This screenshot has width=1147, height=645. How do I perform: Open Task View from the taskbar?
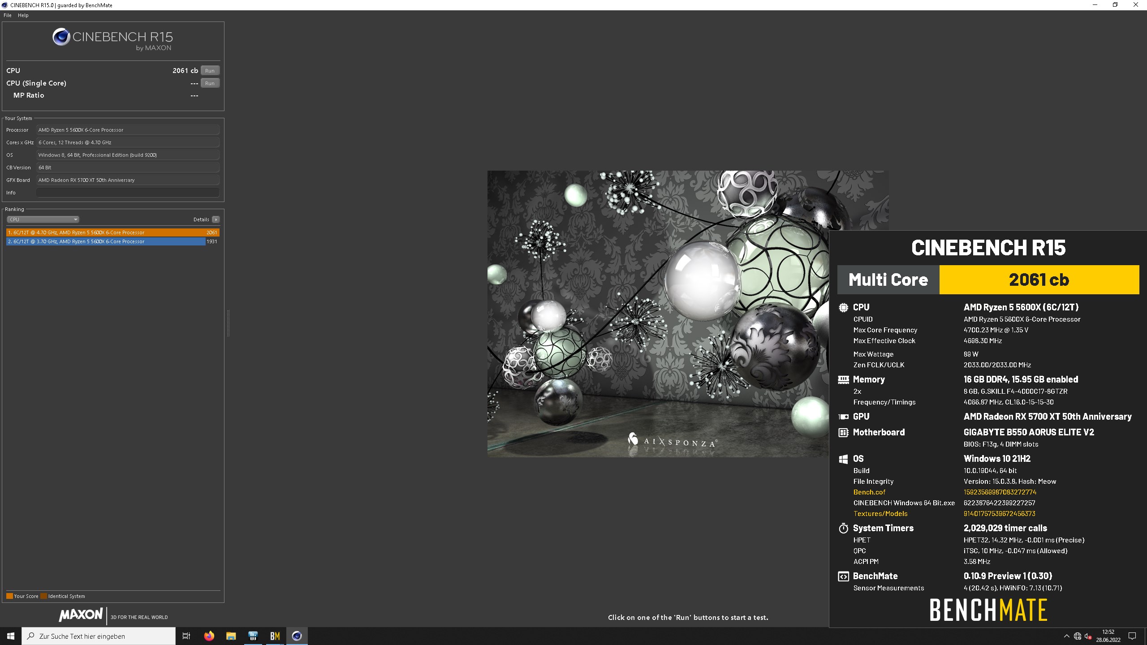coord(186,636)
